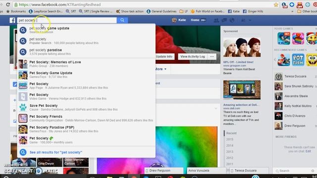317x178 pixels.
Task: Open Teresa Ducuara chat in sidebar
Action: click(295, 77)
